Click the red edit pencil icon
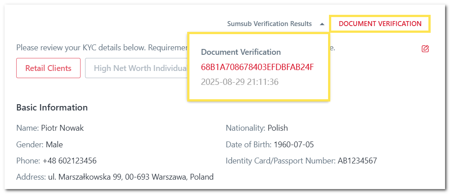Screen dimensions: 450x194 425,49
